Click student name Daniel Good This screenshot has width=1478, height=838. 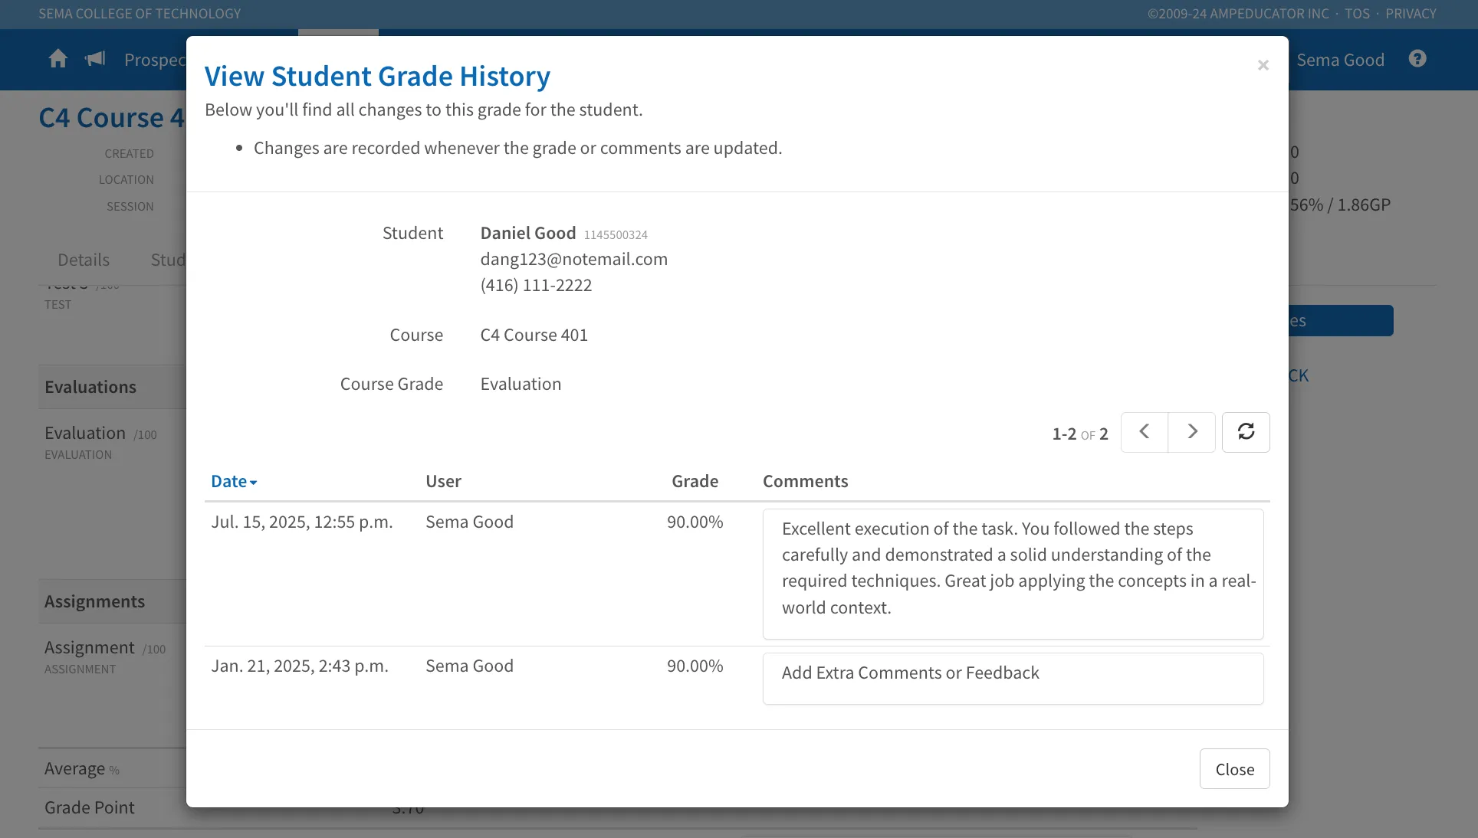tap(527, 233)
